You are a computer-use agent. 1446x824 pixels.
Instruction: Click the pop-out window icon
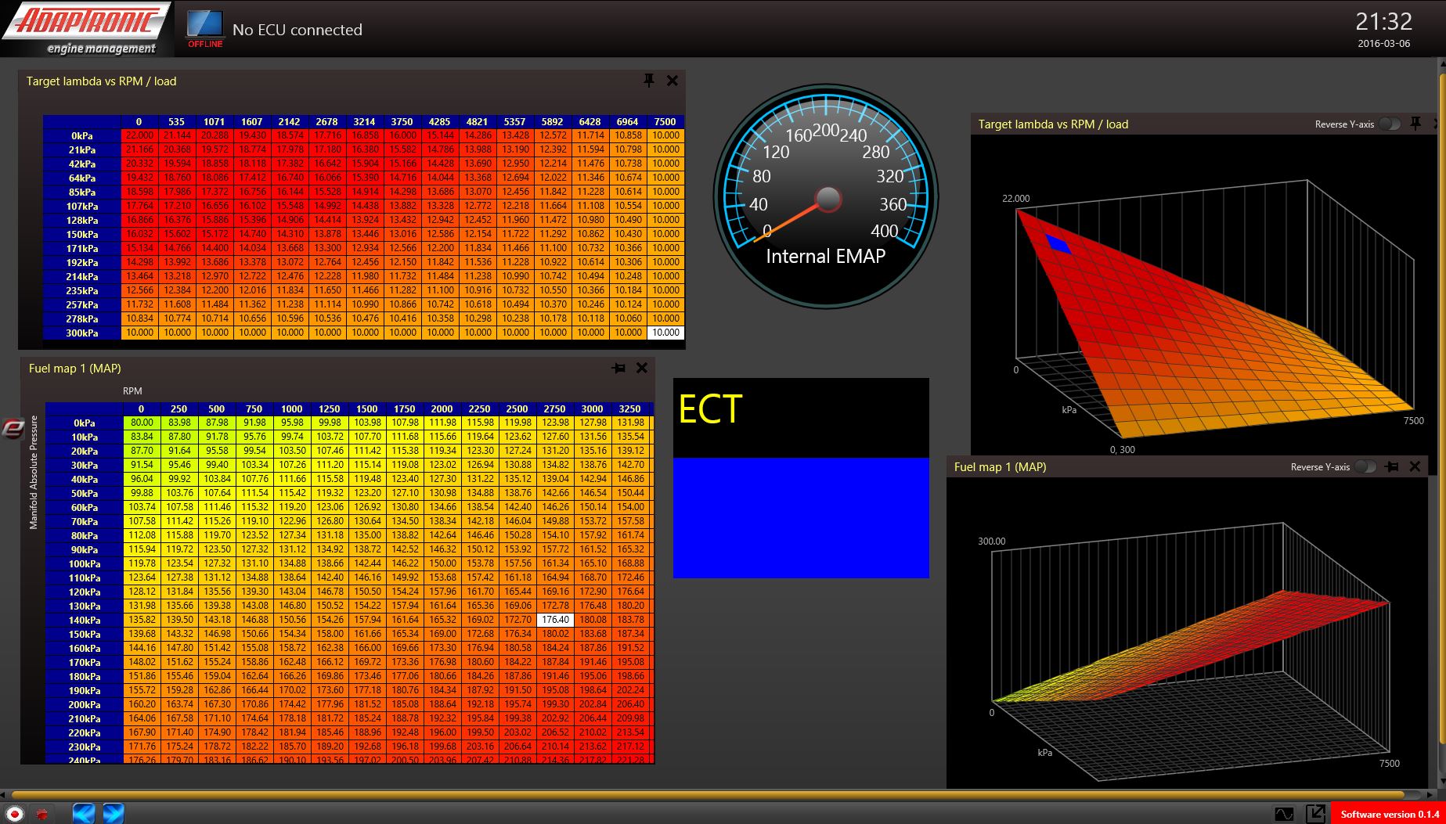1315,814
